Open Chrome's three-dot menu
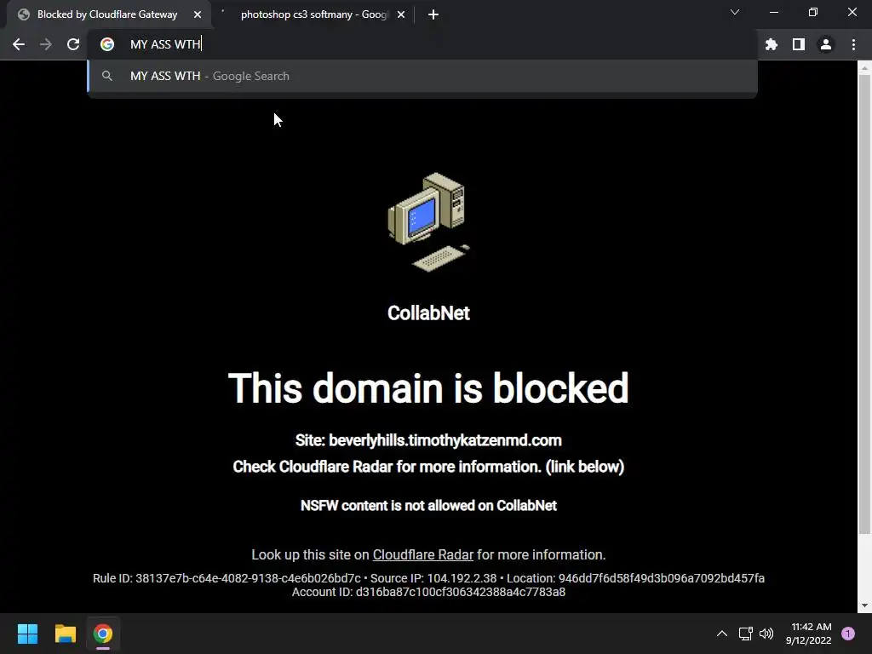The image size is (872, 654). [853, 44]
